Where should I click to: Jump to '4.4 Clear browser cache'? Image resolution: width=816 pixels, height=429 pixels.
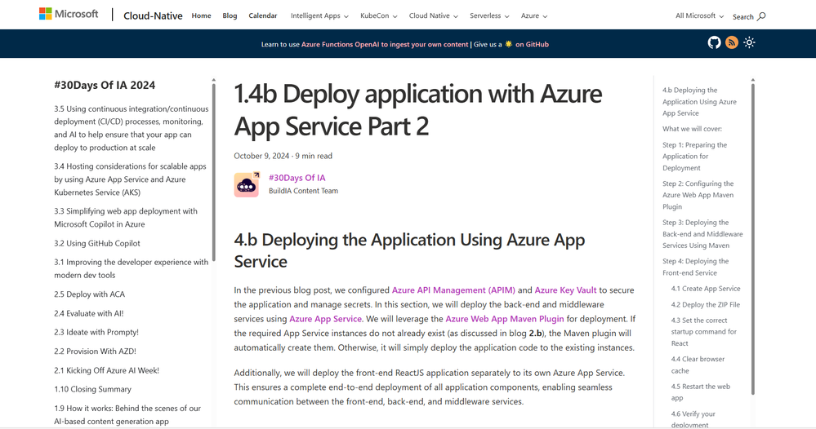click(698, 365)
